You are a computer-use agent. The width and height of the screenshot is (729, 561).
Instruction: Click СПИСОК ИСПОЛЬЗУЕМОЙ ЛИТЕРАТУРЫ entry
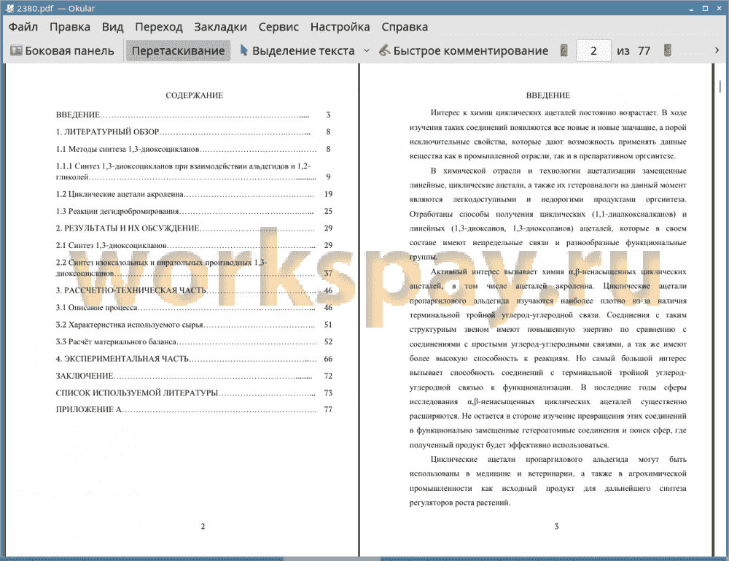pos(194,393)
